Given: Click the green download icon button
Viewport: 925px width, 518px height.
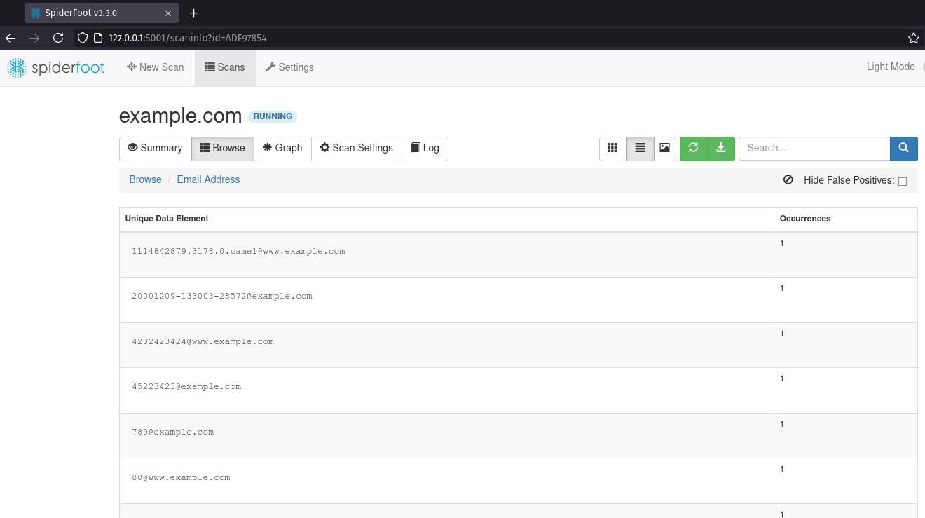Looking at the screenshot, I should click(x=720, y=149).
